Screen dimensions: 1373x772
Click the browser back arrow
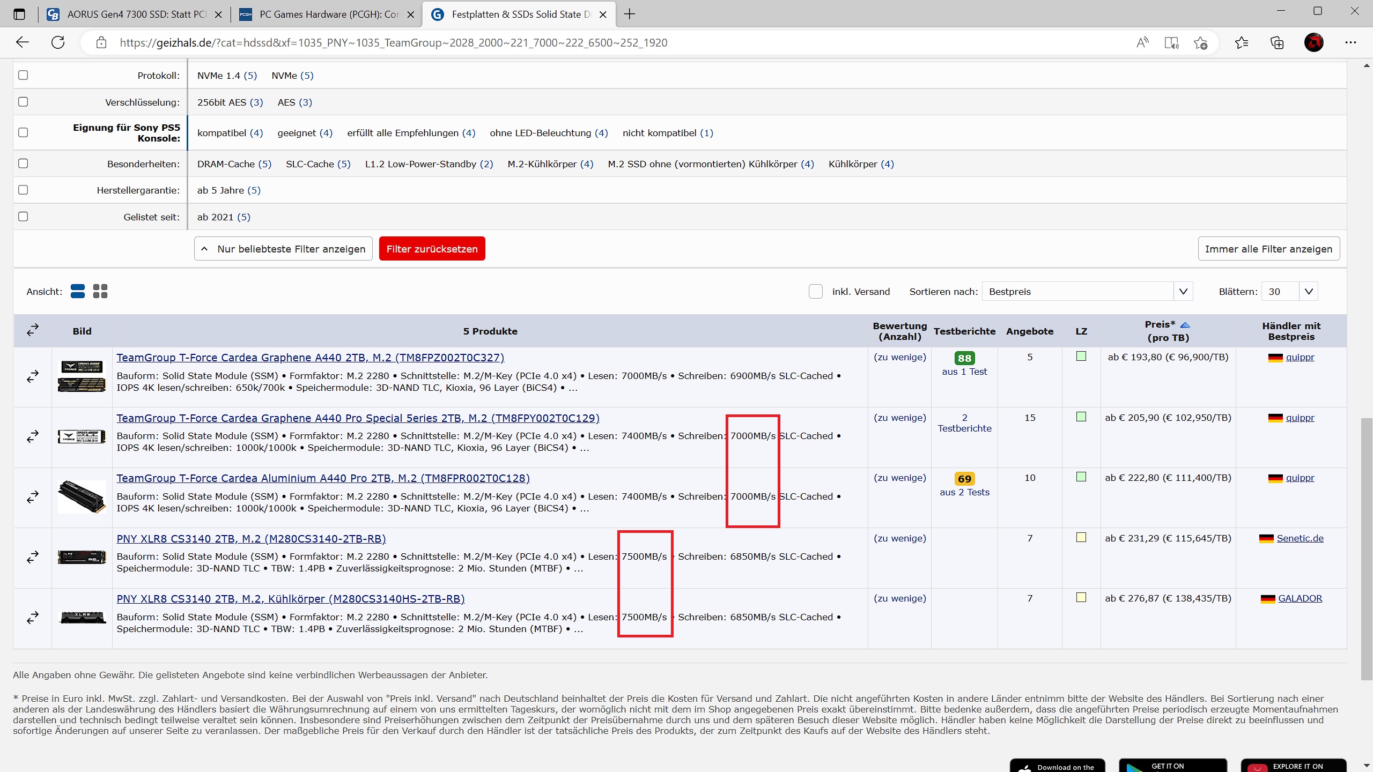coord(23,42)
